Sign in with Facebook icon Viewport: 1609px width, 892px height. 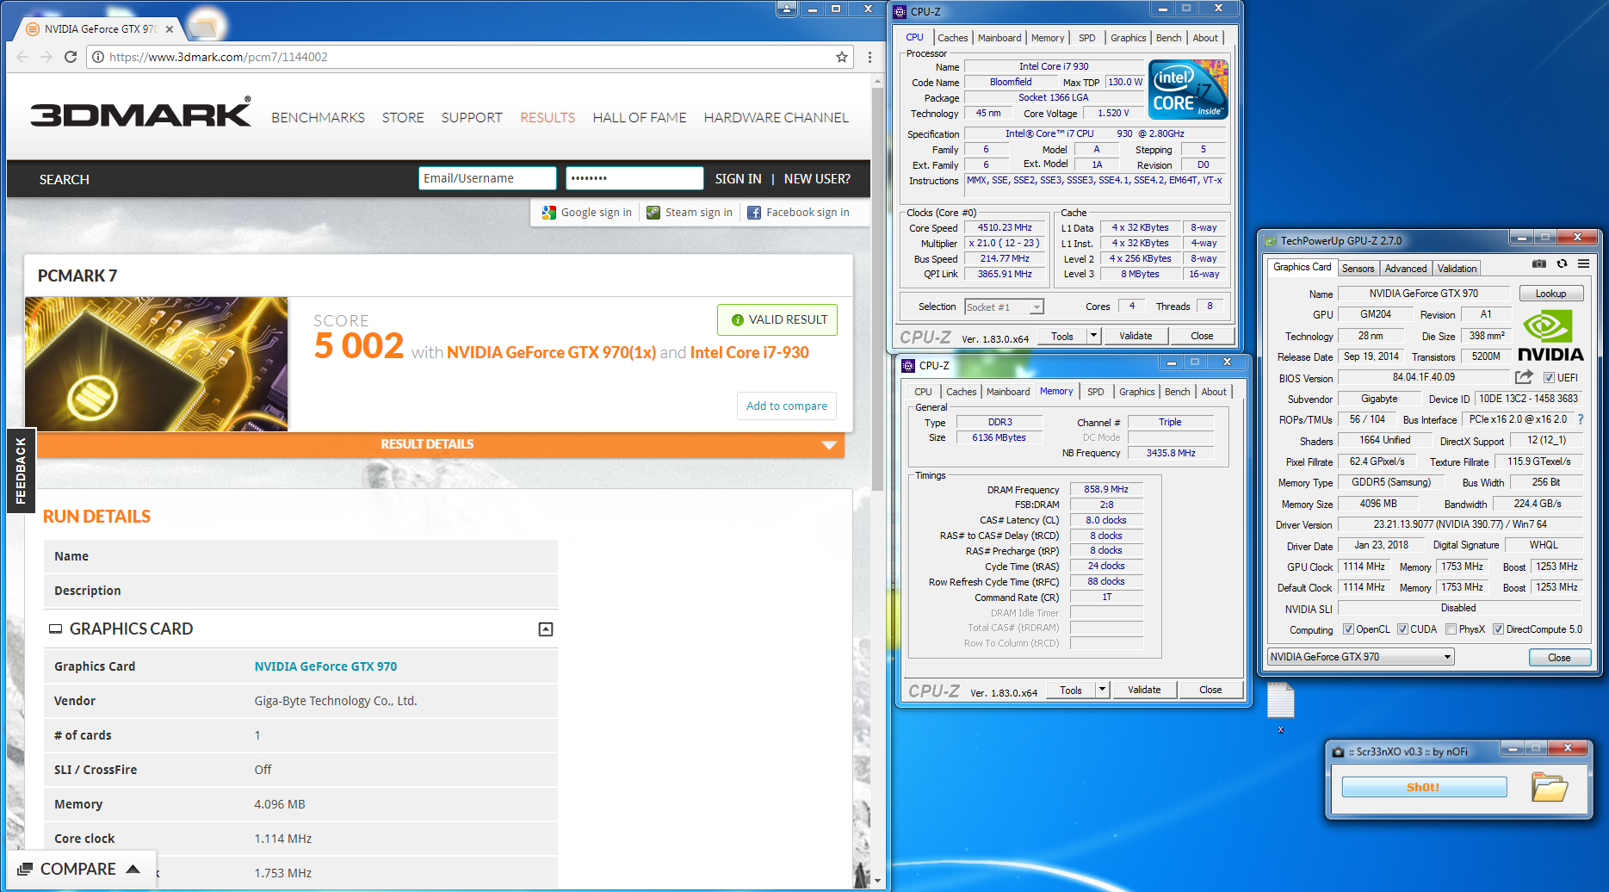click(754, 213)
